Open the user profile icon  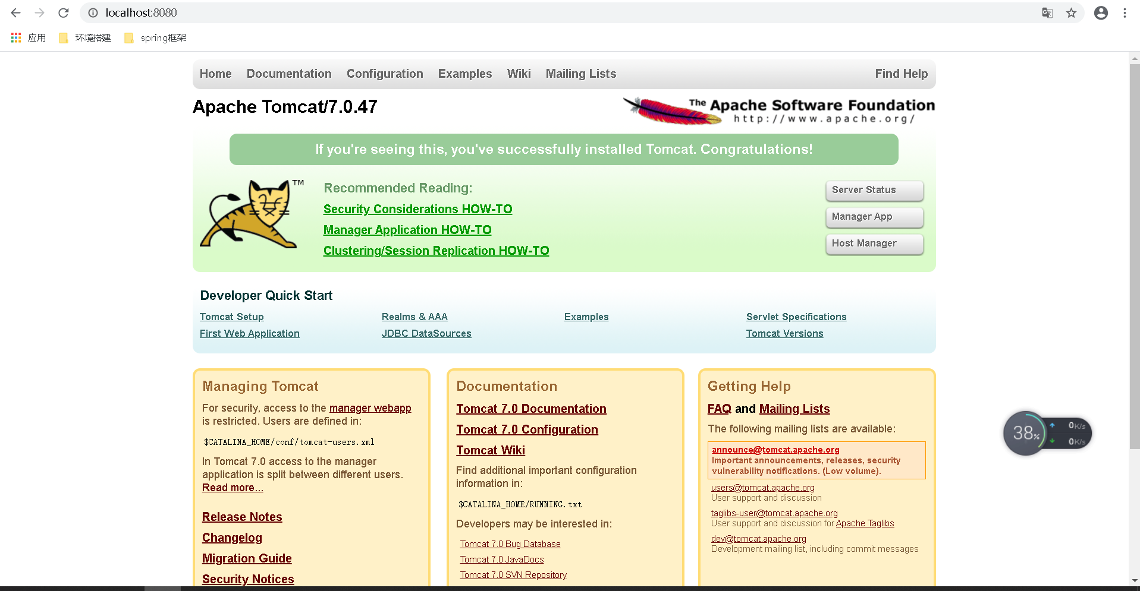1101,12
